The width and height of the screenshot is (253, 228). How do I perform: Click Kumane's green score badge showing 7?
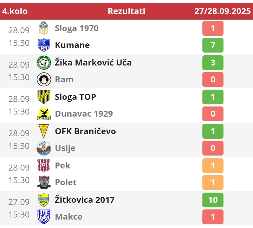[x=213, y=45]
